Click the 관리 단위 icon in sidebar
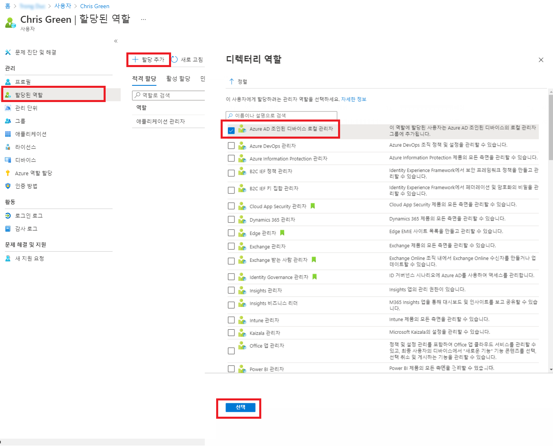Viewport: 553px width, 448px height. click(8, 108)
